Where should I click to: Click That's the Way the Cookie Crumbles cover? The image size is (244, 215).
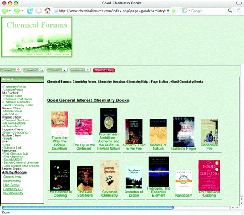click(59, 124)
